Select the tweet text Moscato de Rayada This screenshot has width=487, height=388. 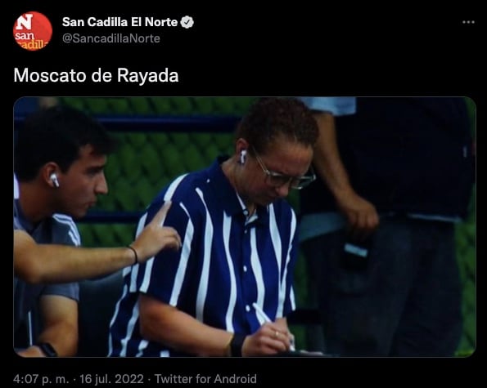pyautogui.click(x=96, y=75)
